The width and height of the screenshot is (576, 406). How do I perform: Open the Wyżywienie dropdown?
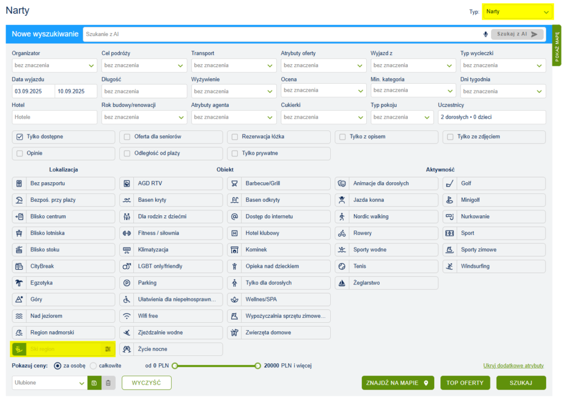tap(233, 91)
